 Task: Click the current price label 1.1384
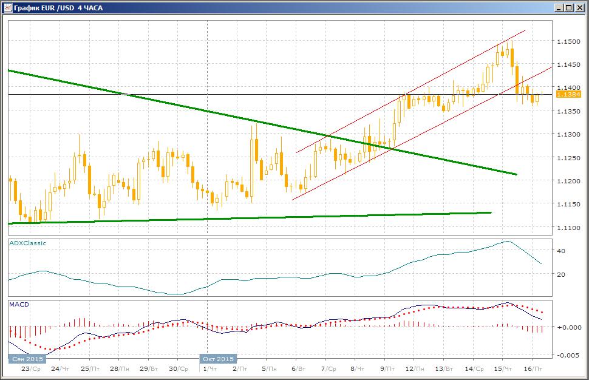[568, 94]
